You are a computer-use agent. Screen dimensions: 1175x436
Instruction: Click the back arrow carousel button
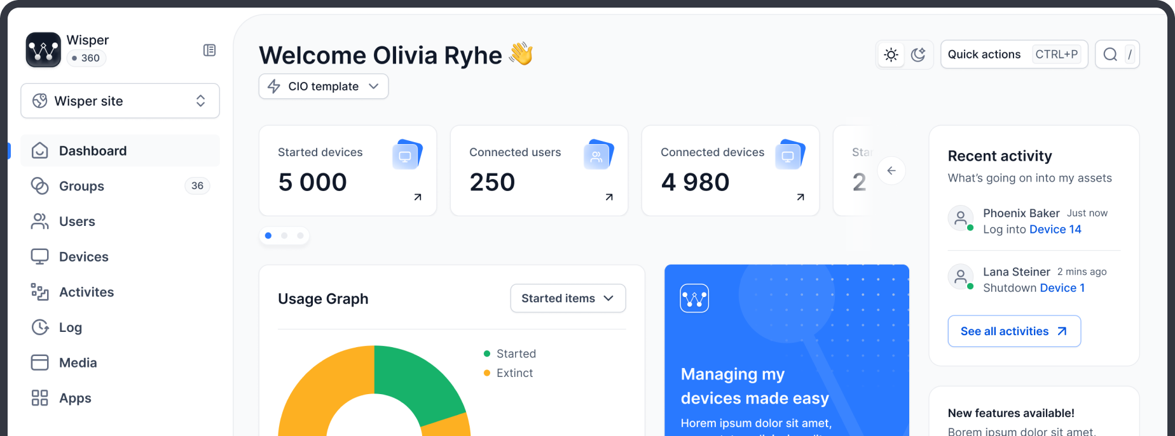click(x=891, y=171)
